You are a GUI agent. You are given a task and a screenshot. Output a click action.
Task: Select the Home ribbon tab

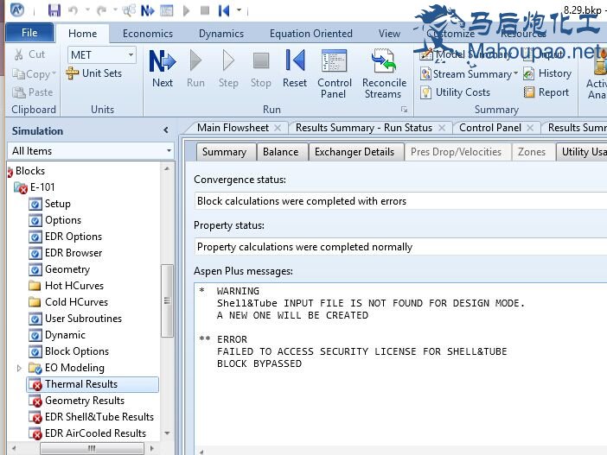(82, 34)
